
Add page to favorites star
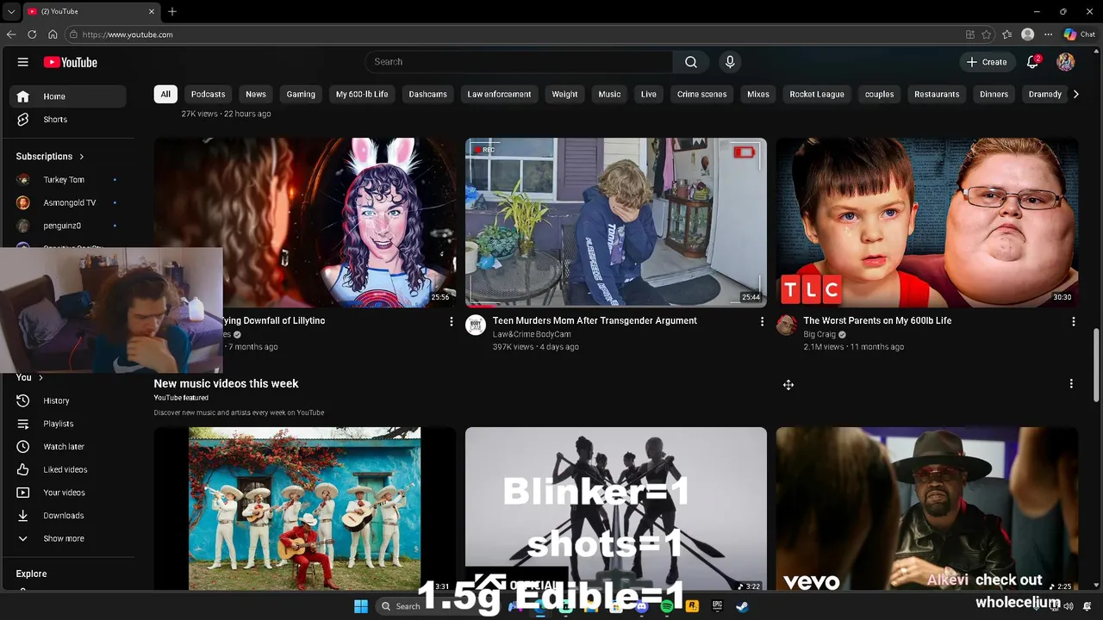[x=986, y=34]
